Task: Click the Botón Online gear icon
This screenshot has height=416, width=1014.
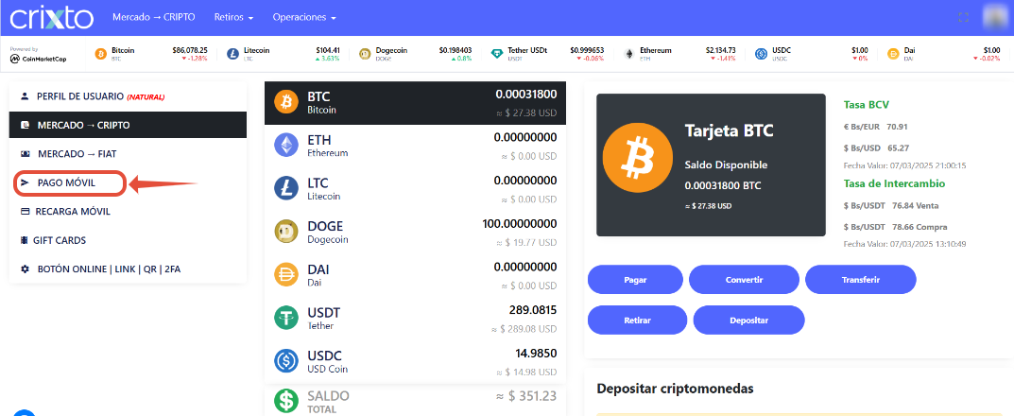Action: 26,269
